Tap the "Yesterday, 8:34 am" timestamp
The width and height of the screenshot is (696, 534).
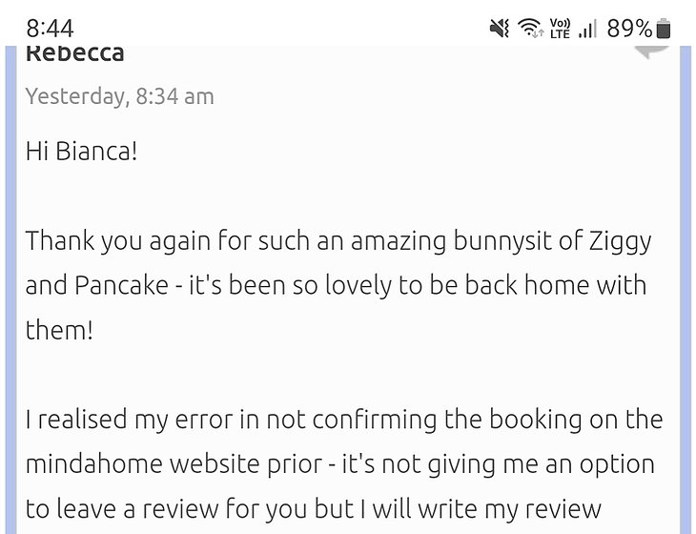coord(120,96)
